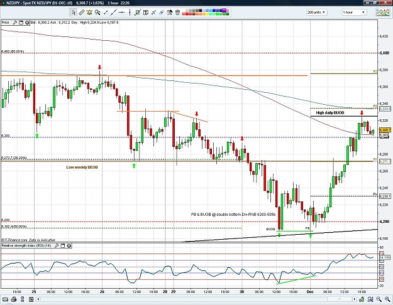Pick the yellow color swatch

click(x=208, y=14)
